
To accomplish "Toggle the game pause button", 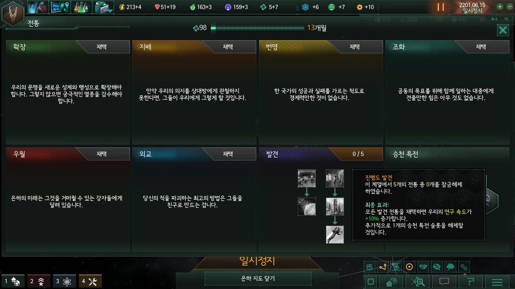I will tap(441, 7).
